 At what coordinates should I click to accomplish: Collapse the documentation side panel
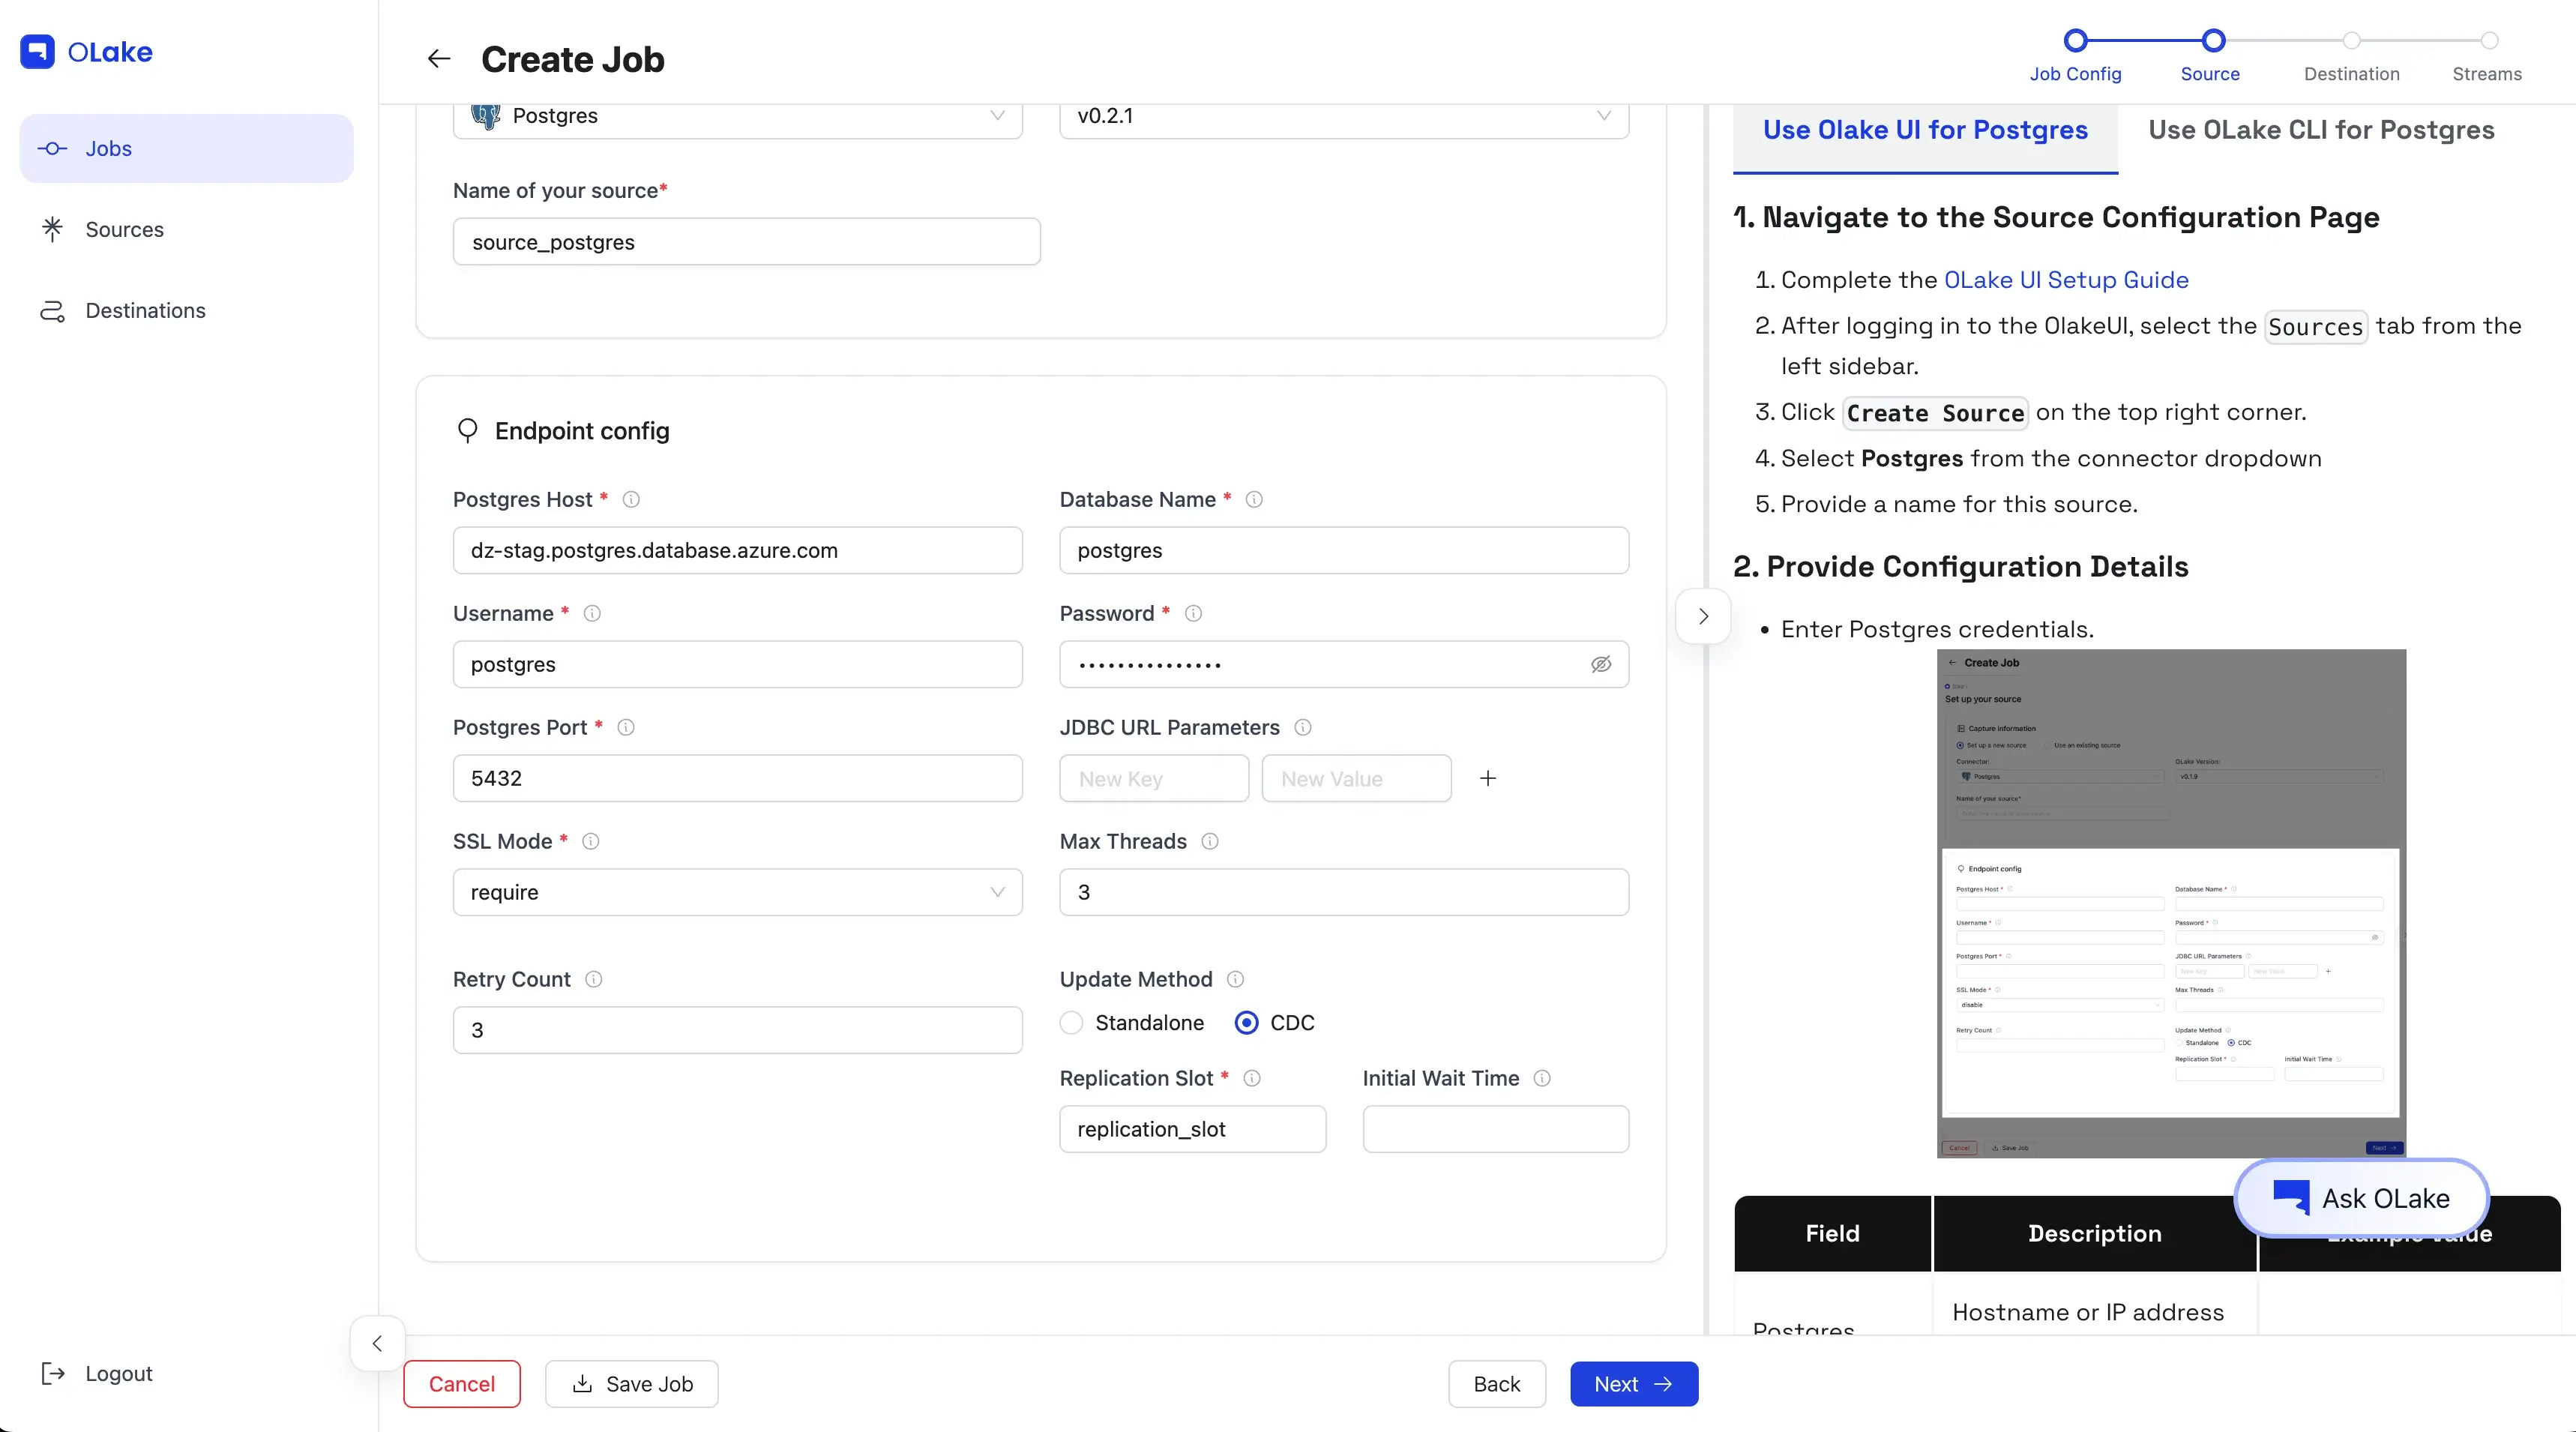point(1703,616)
